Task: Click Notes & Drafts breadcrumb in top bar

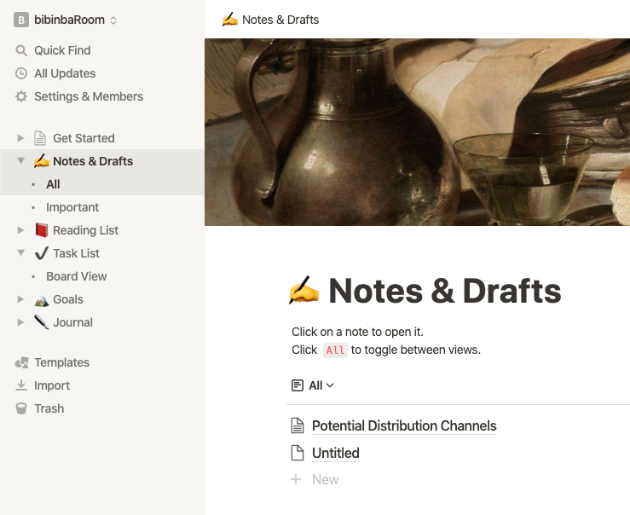Action: (x=280, y=20)
